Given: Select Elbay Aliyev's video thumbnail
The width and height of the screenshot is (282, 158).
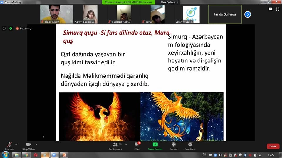Looking at the screenshot, I should 57,14.
